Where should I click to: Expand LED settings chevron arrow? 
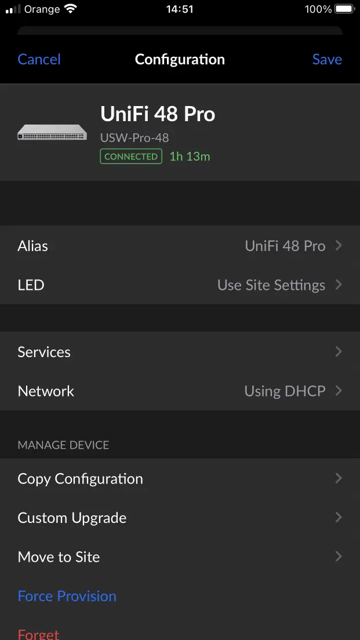coord(339,285)
